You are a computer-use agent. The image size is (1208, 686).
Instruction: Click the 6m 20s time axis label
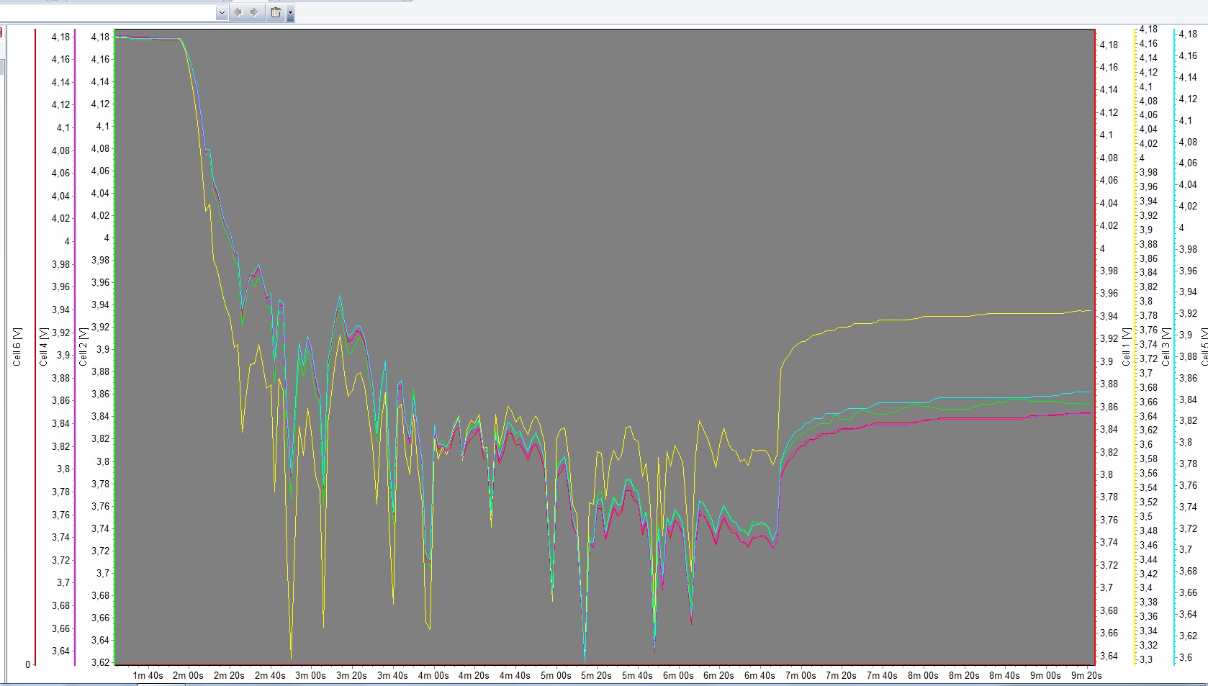pyautogui.click(x=718, y=675)
